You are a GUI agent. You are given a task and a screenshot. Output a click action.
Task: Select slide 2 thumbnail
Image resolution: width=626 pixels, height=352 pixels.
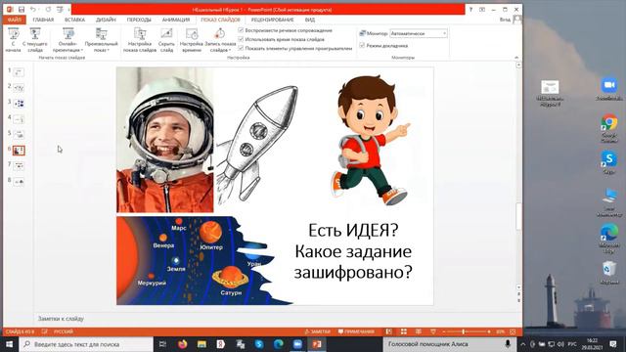click(19, 88)
